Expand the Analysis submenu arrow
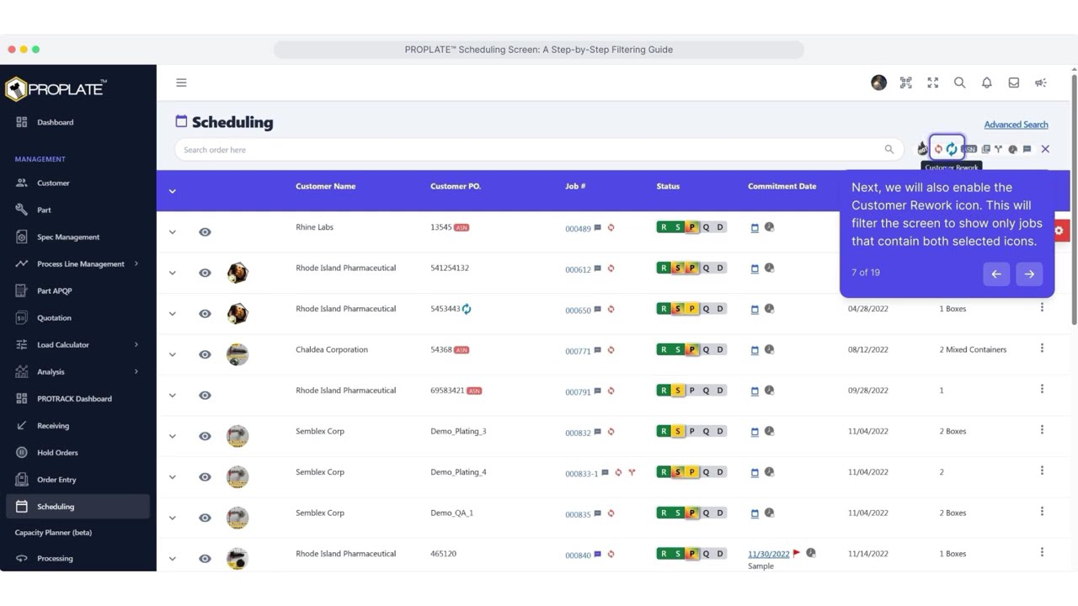The width and height of the screenshot is (1078, 606). pyautogui.click(x=136, y=371)
